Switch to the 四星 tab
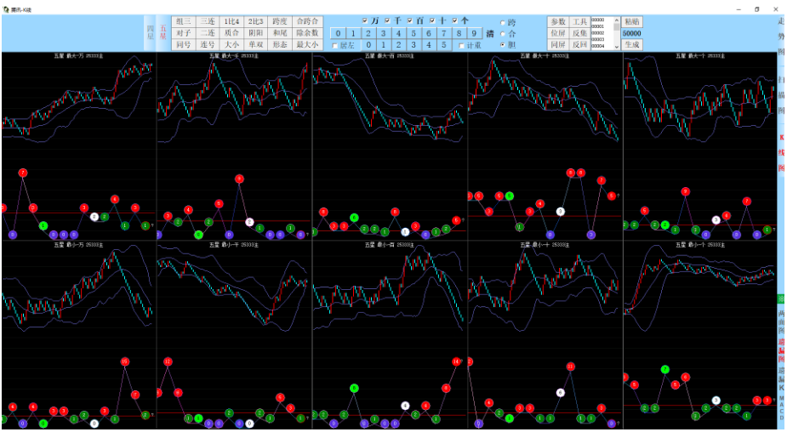The image size is (787, 432). [151, 33]
